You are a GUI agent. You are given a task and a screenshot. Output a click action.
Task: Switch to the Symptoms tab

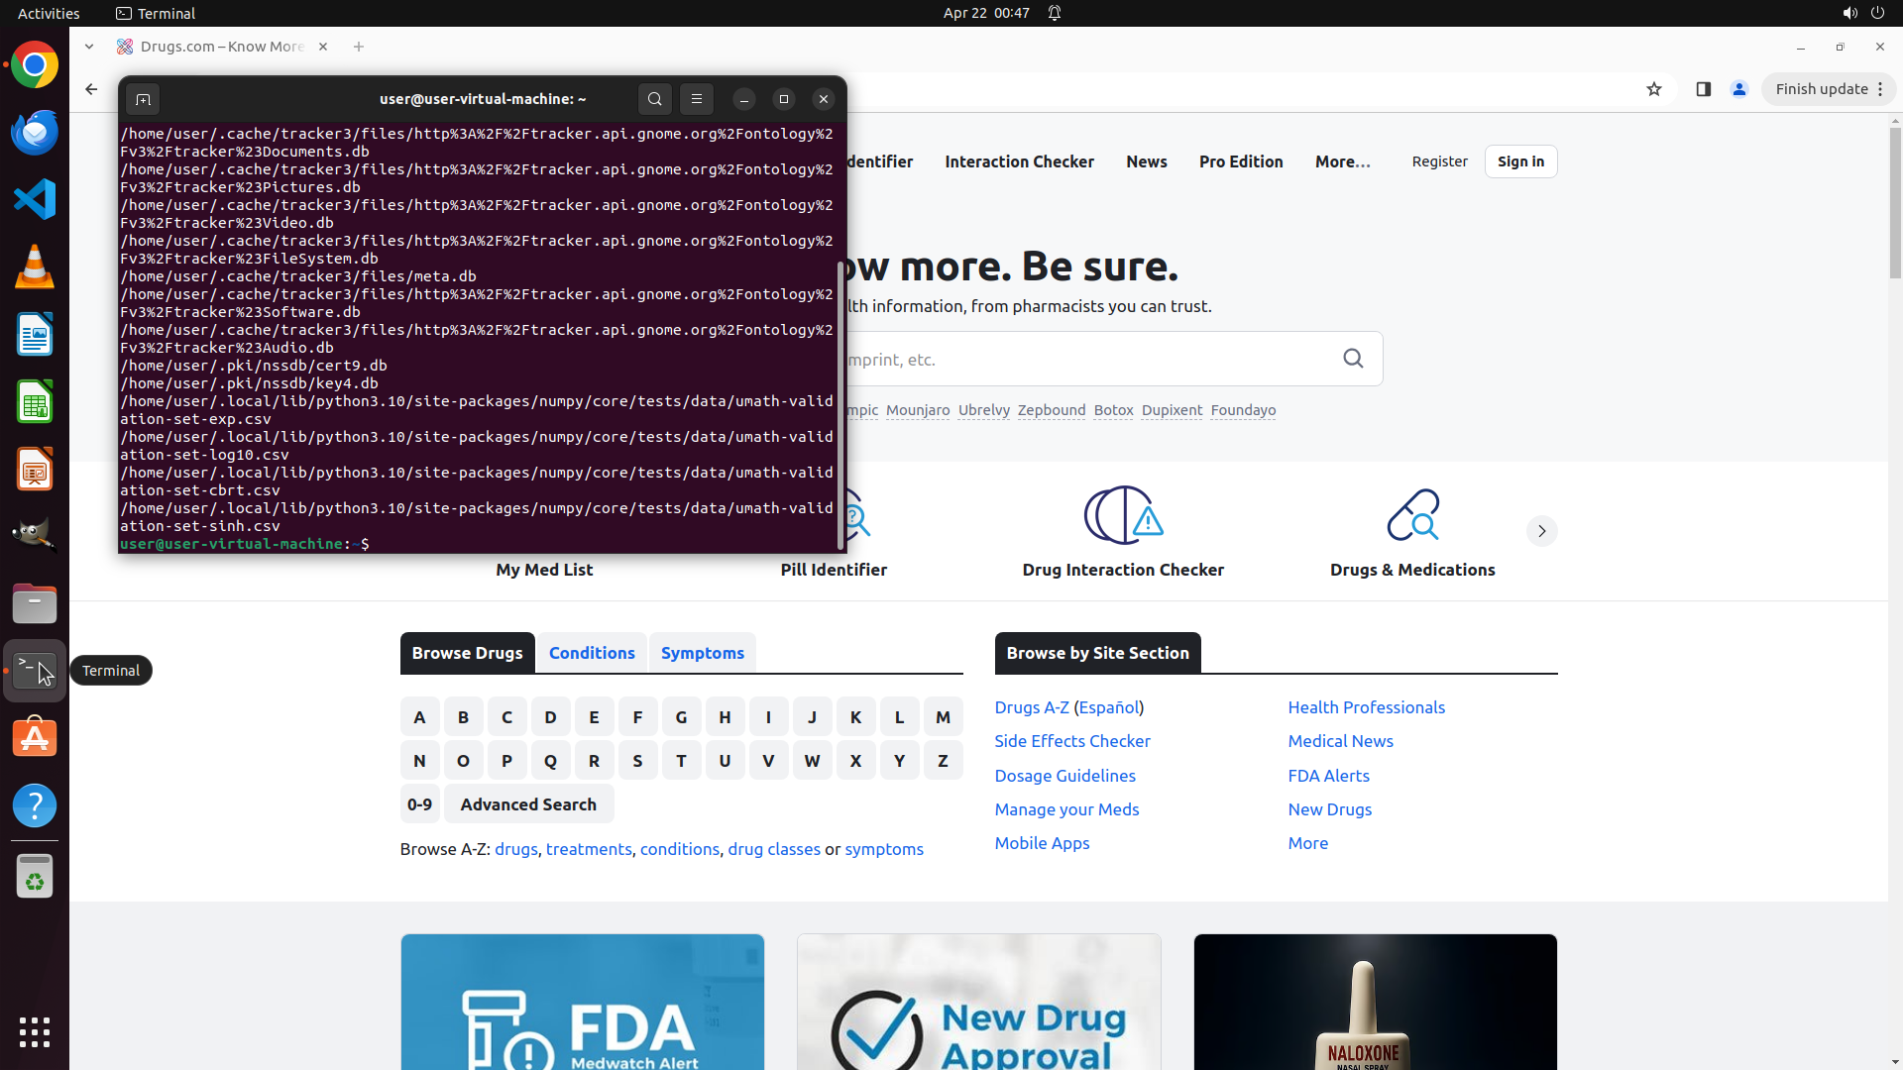[702, 653]
